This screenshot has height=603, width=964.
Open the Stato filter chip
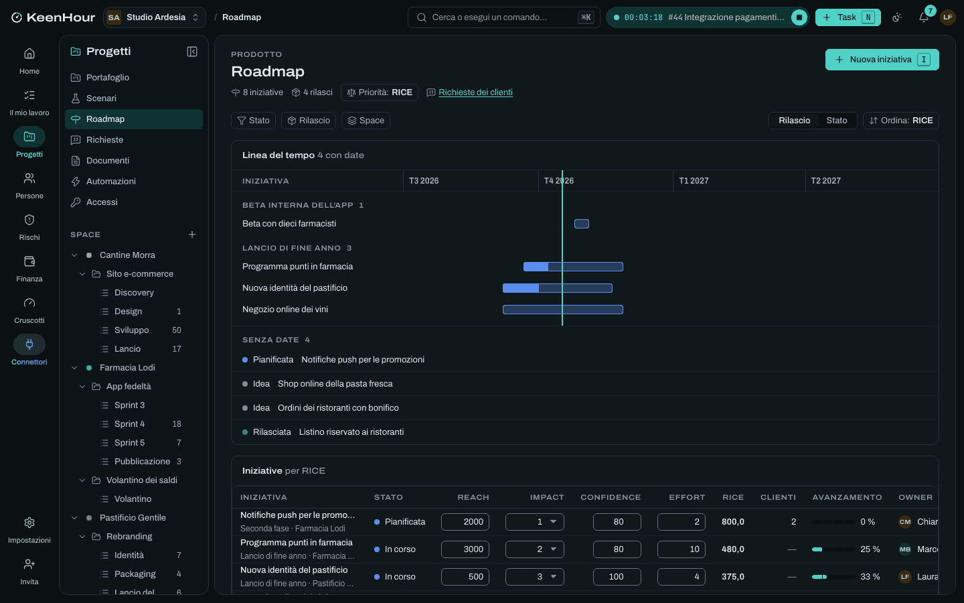[253, 121]
